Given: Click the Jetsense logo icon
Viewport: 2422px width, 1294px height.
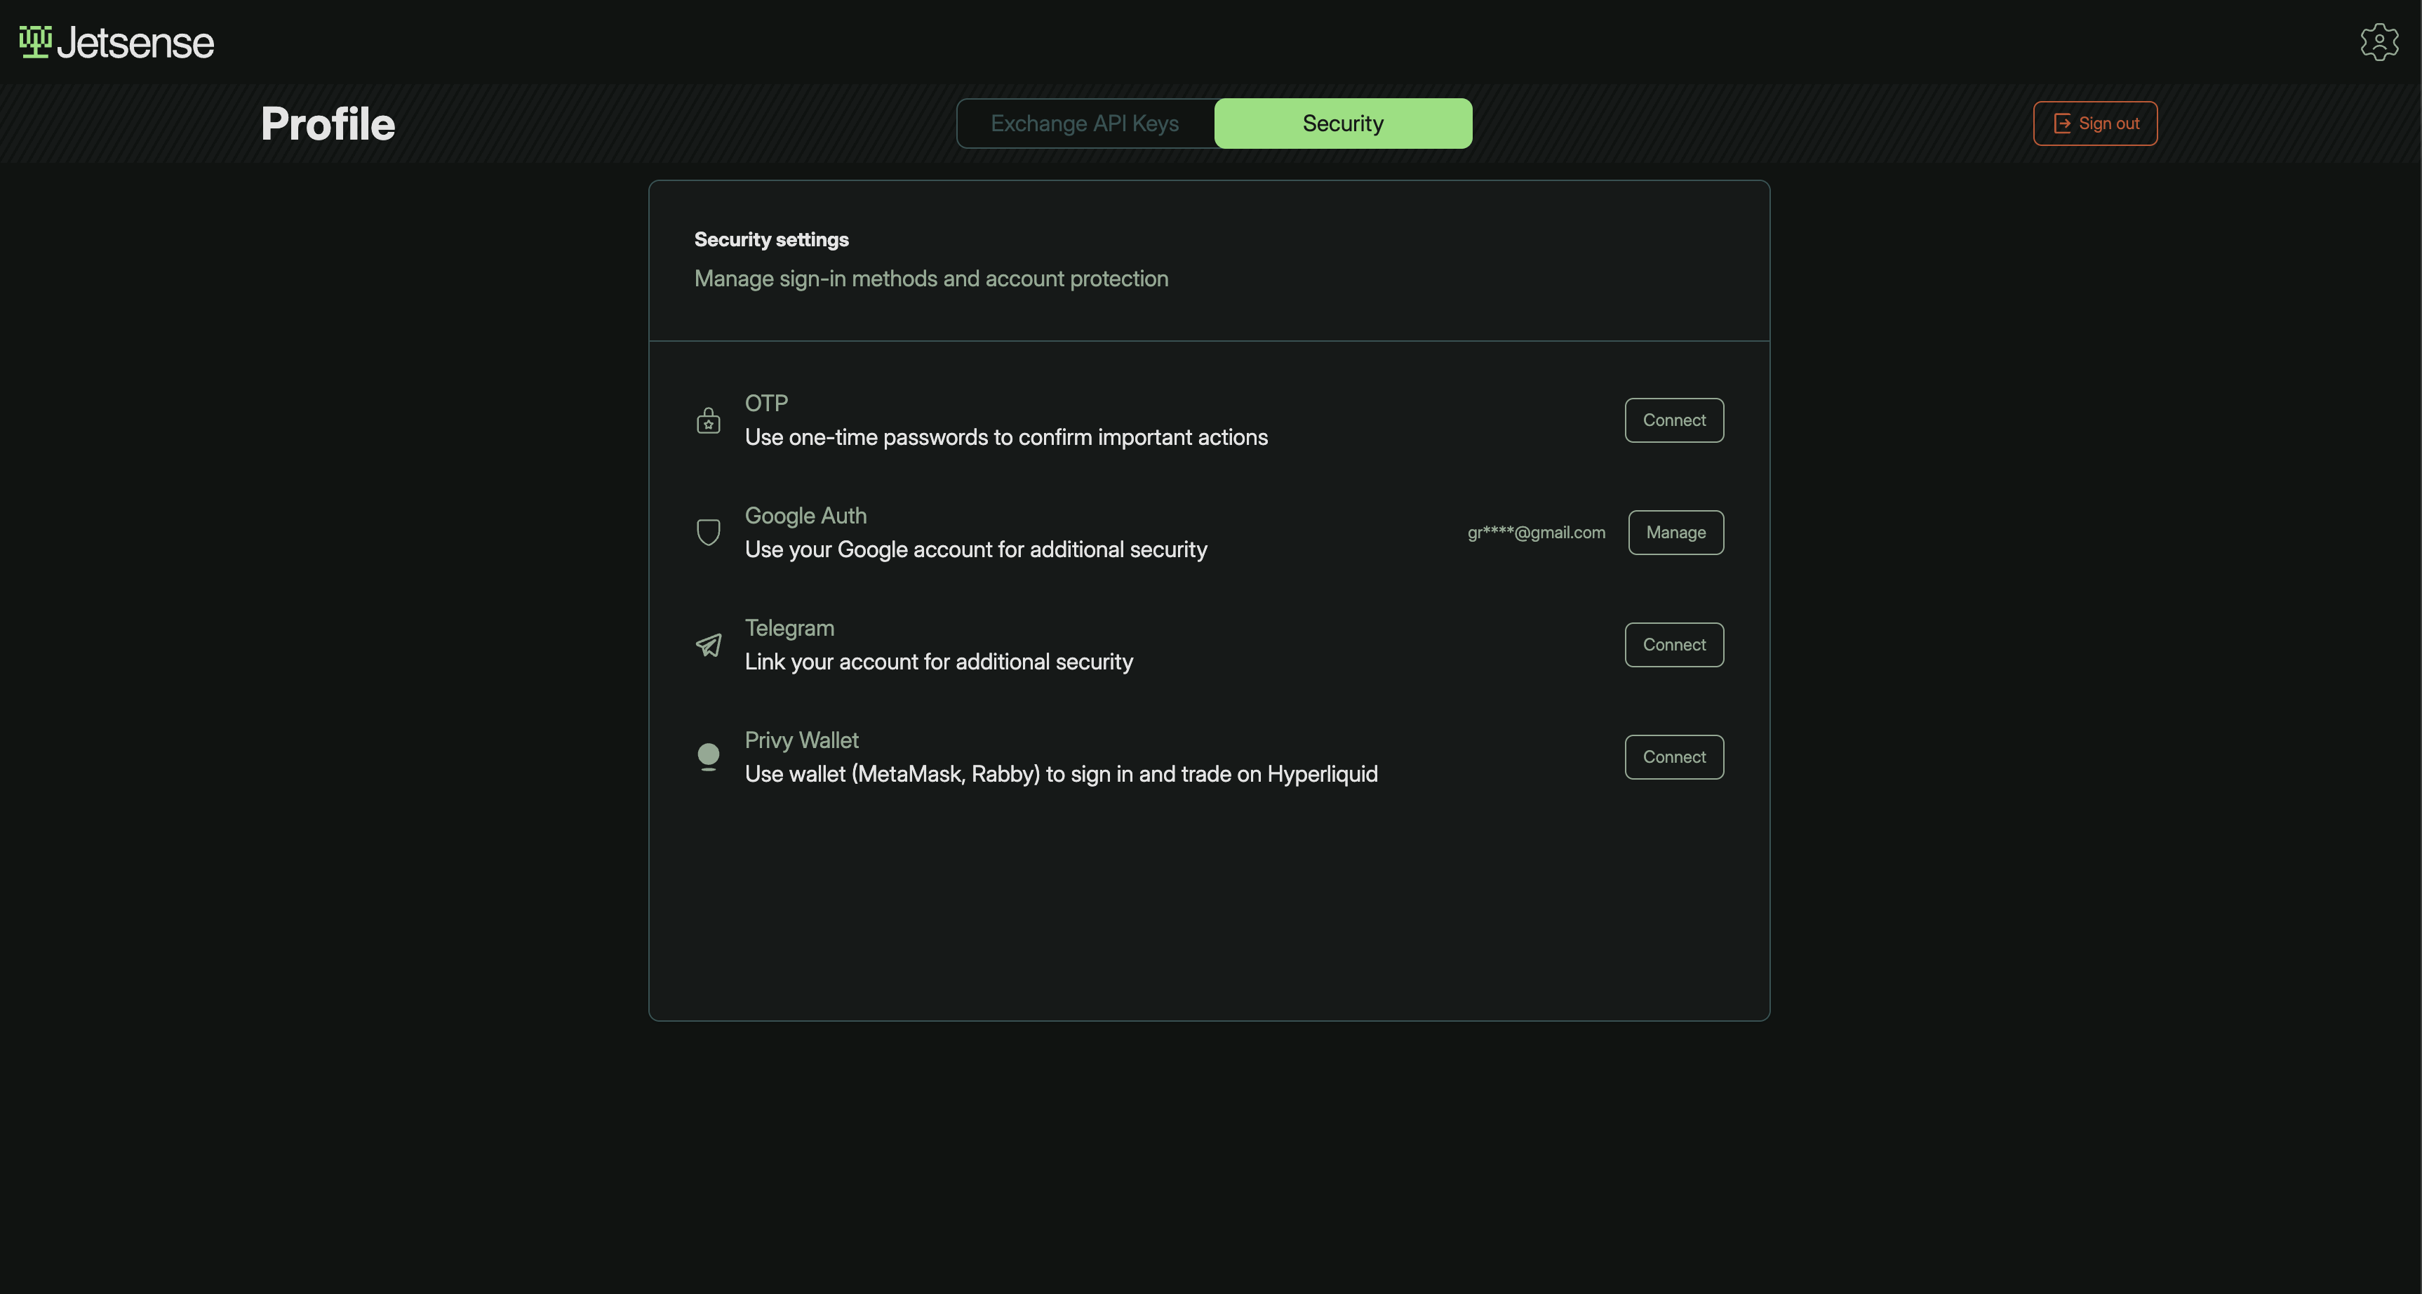Looking at the screenshot, I should tap(36, 41).
